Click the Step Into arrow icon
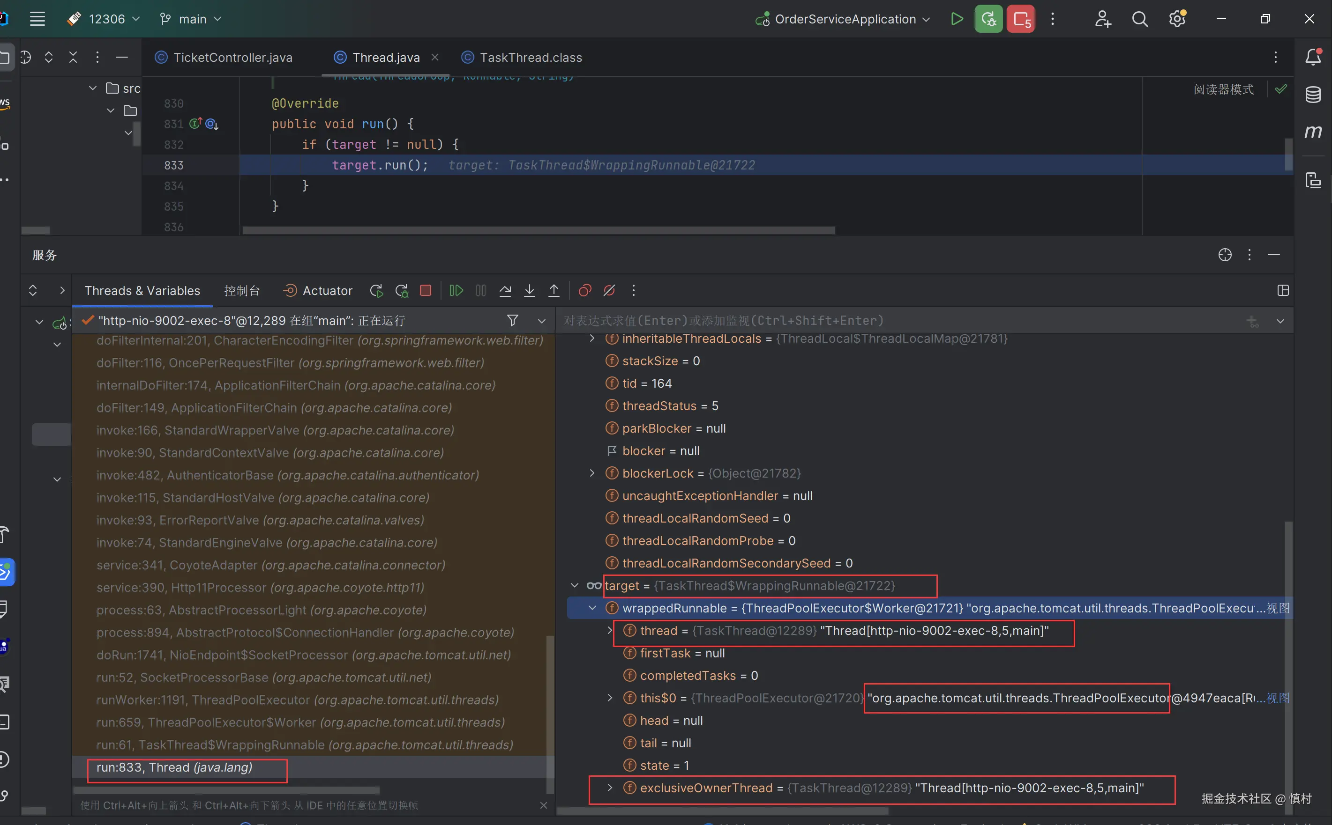The height and width of the screenshot is (825, 1332). point(529,290)
